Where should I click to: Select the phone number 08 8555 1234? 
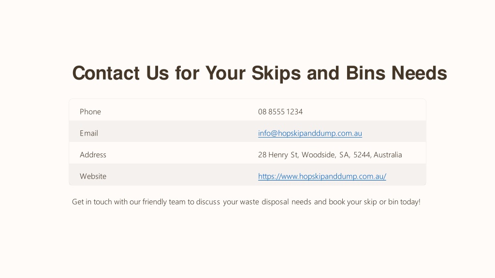click(x=280, y=111)
